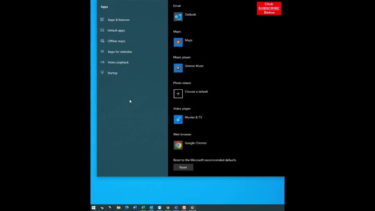Click the mouse-shaped taskbar icon

[102, 207]
